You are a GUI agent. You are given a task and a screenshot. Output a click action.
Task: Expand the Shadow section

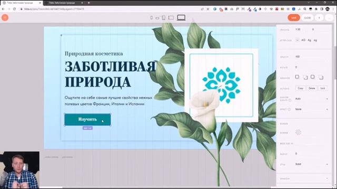(304, 178)
